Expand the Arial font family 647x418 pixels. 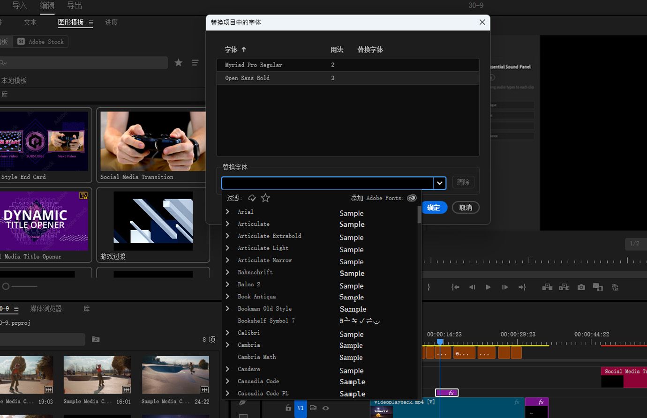point(228,212)
